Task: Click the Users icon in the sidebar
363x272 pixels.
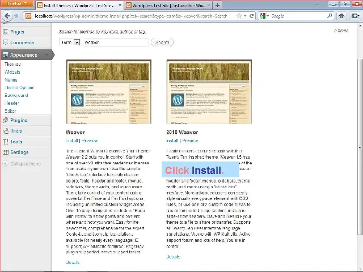Action: pos(5,131)
